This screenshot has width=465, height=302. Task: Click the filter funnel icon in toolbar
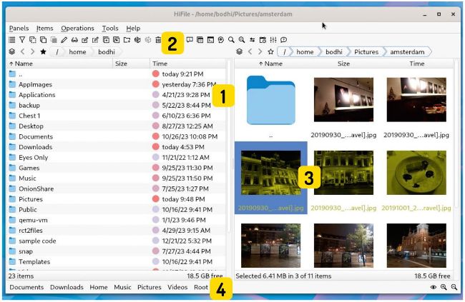click(x=22, y=40)
